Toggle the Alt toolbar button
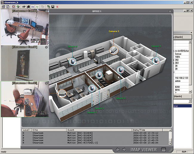The width and height of the screenshot is (194, 154). [x=37, y=7]
